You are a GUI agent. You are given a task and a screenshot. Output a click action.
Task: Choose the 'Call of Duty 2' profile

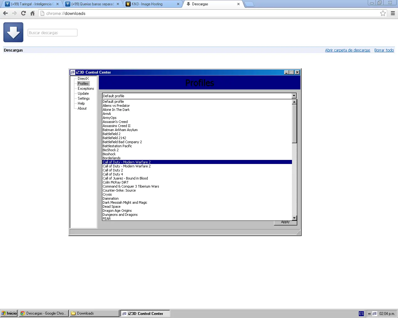(197, 170)
